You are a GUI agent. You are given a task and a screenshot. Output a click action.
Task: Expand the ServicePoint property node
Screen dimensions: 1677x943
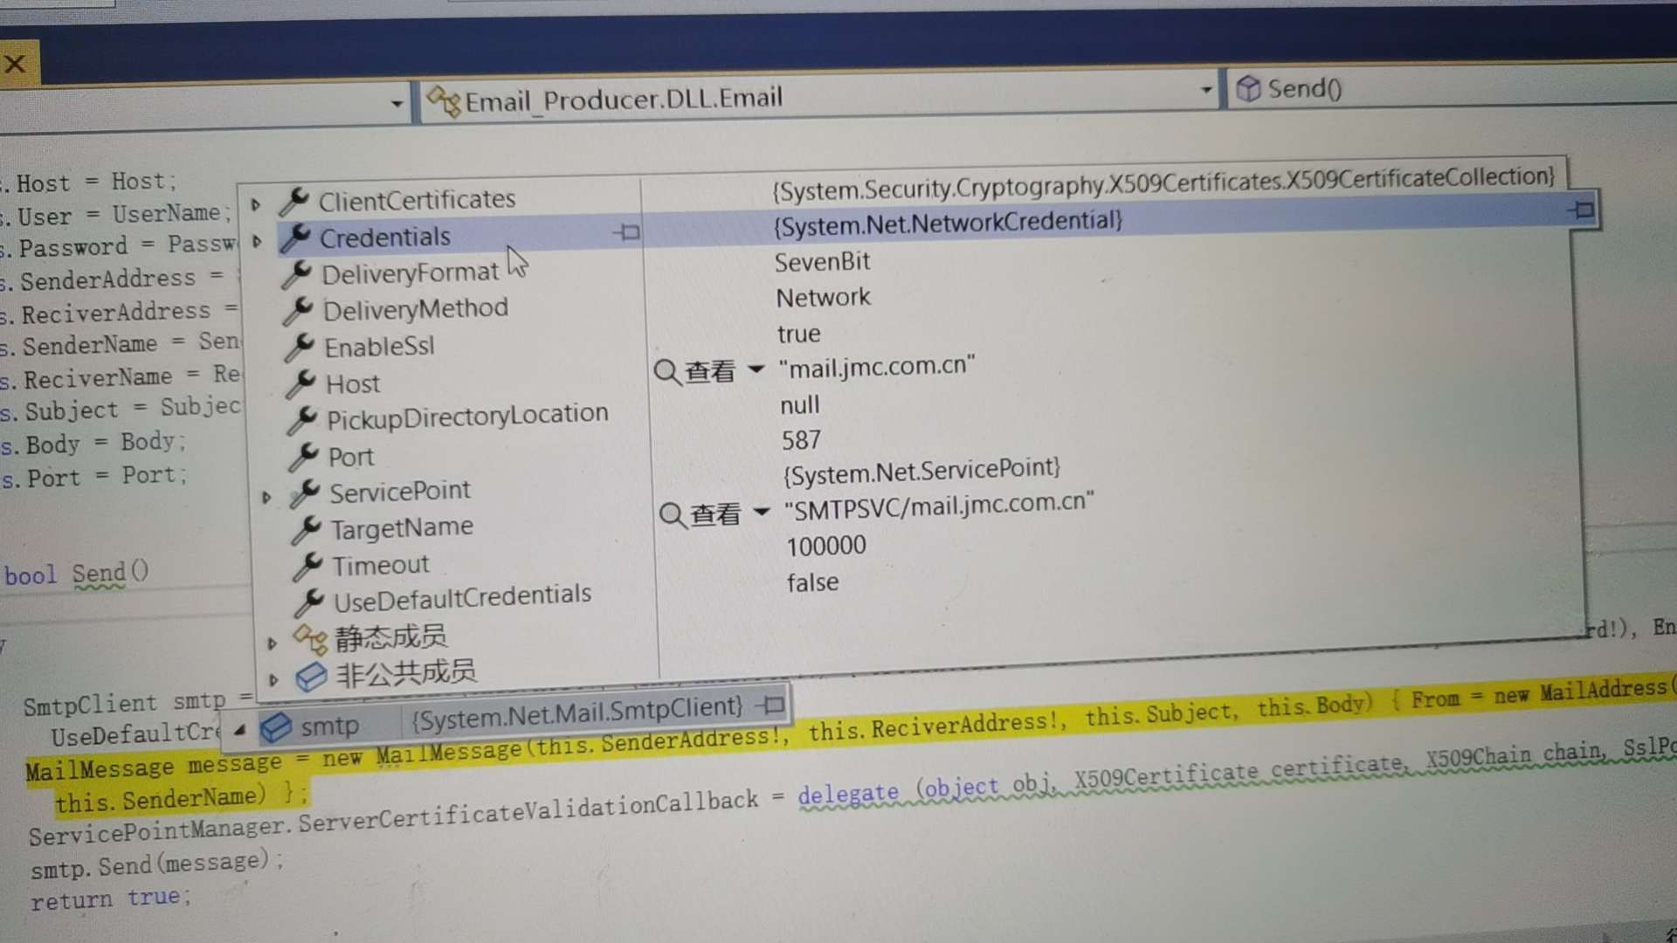coord(266,498)
